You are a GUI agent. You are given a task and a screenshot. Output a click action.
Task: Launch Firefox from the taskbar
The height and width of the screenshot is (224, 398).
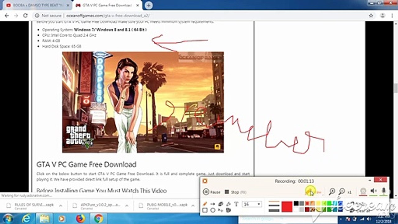81,219
